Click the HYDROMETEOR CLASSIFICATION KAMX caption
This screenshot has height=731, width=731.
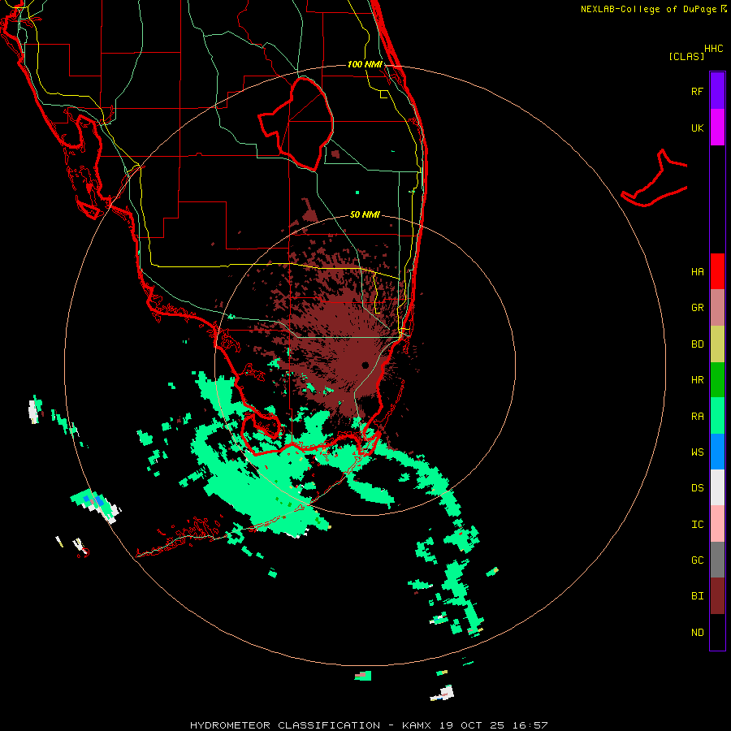click(368, 725)
